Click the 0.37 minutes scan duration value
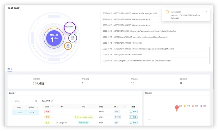The width and height of the screenshot is (218, 131). tap(38, 83)
